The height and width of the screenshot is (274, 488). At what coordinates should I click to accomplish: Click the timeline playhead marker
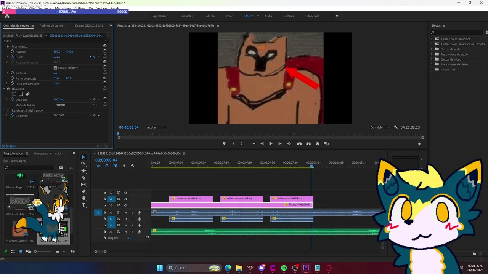click(x=311, y=166)
